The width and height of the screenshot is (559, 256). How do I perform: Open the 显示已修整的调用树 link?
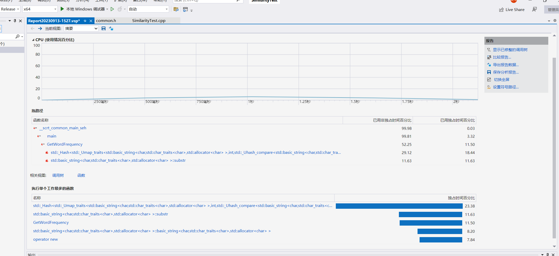[x=510, y=50]
